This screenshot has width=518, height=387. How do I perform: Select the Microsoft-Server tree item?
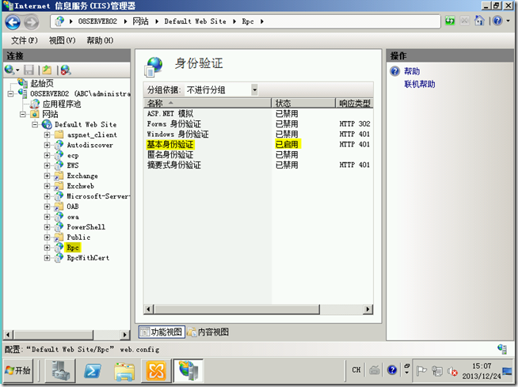[x=98, y=196]
